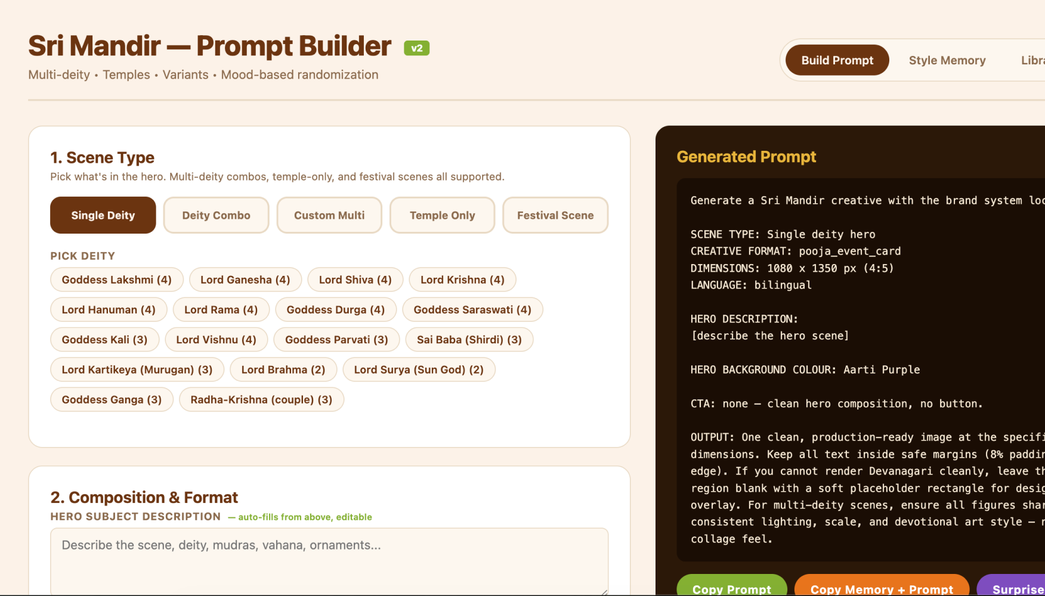Screen dimensions: 1045x596
Task: Open the Build Prompt tab
Action: click(x=837, y=60)
